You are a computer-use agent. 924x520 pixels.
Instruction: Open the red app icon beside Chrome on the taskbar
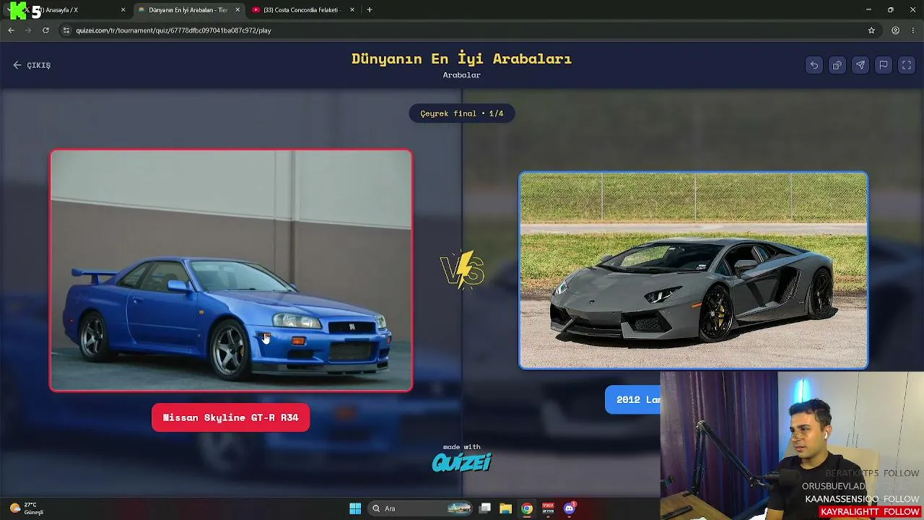[548, 508]
